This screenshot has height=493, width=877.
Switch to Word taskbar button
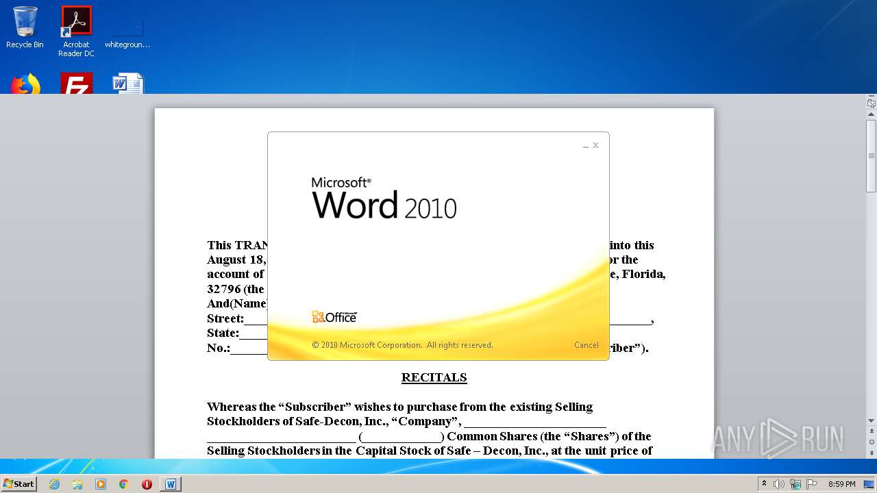[x=171, y=484]
